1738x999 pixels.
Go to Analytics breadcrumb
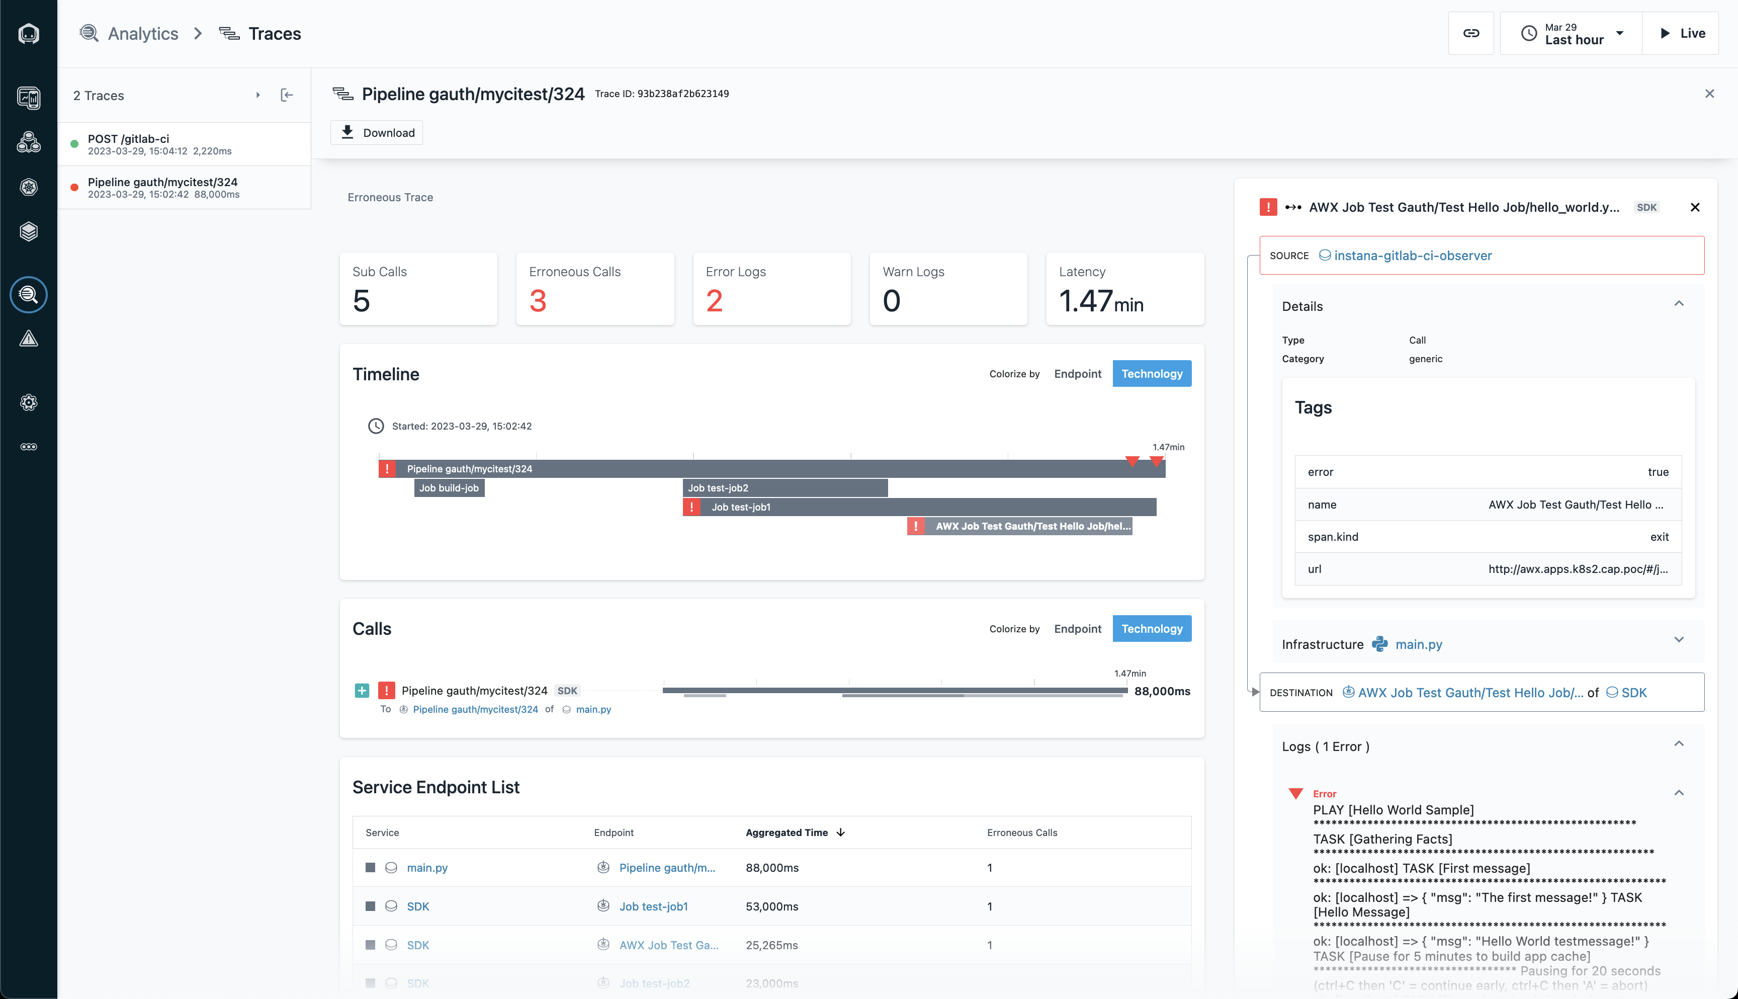[143, 33]
